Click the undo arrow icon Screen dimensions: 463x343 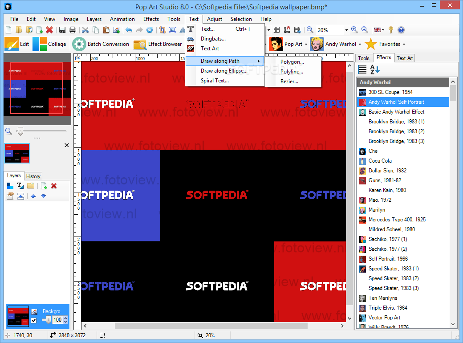click(x=129, y=30)
